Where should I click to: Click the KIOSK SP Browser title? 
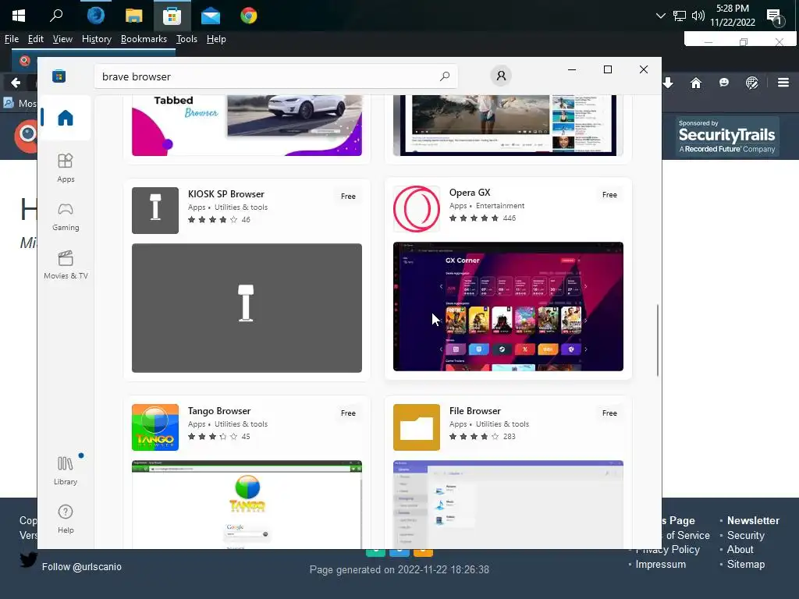225,194
